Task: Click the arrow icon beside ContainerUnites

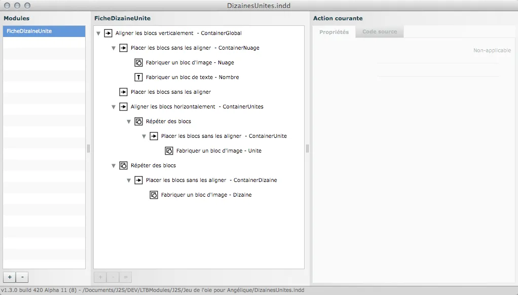Action: tap(123, 107)
